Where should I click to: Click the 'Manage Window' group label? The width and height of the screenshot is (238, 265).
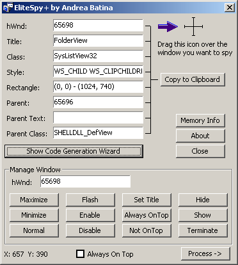pyautogui.click(x=35, y=170)
